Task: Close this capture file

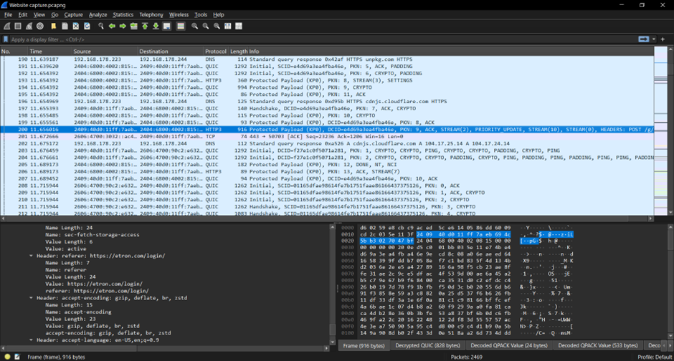Action: coord(76,27)
